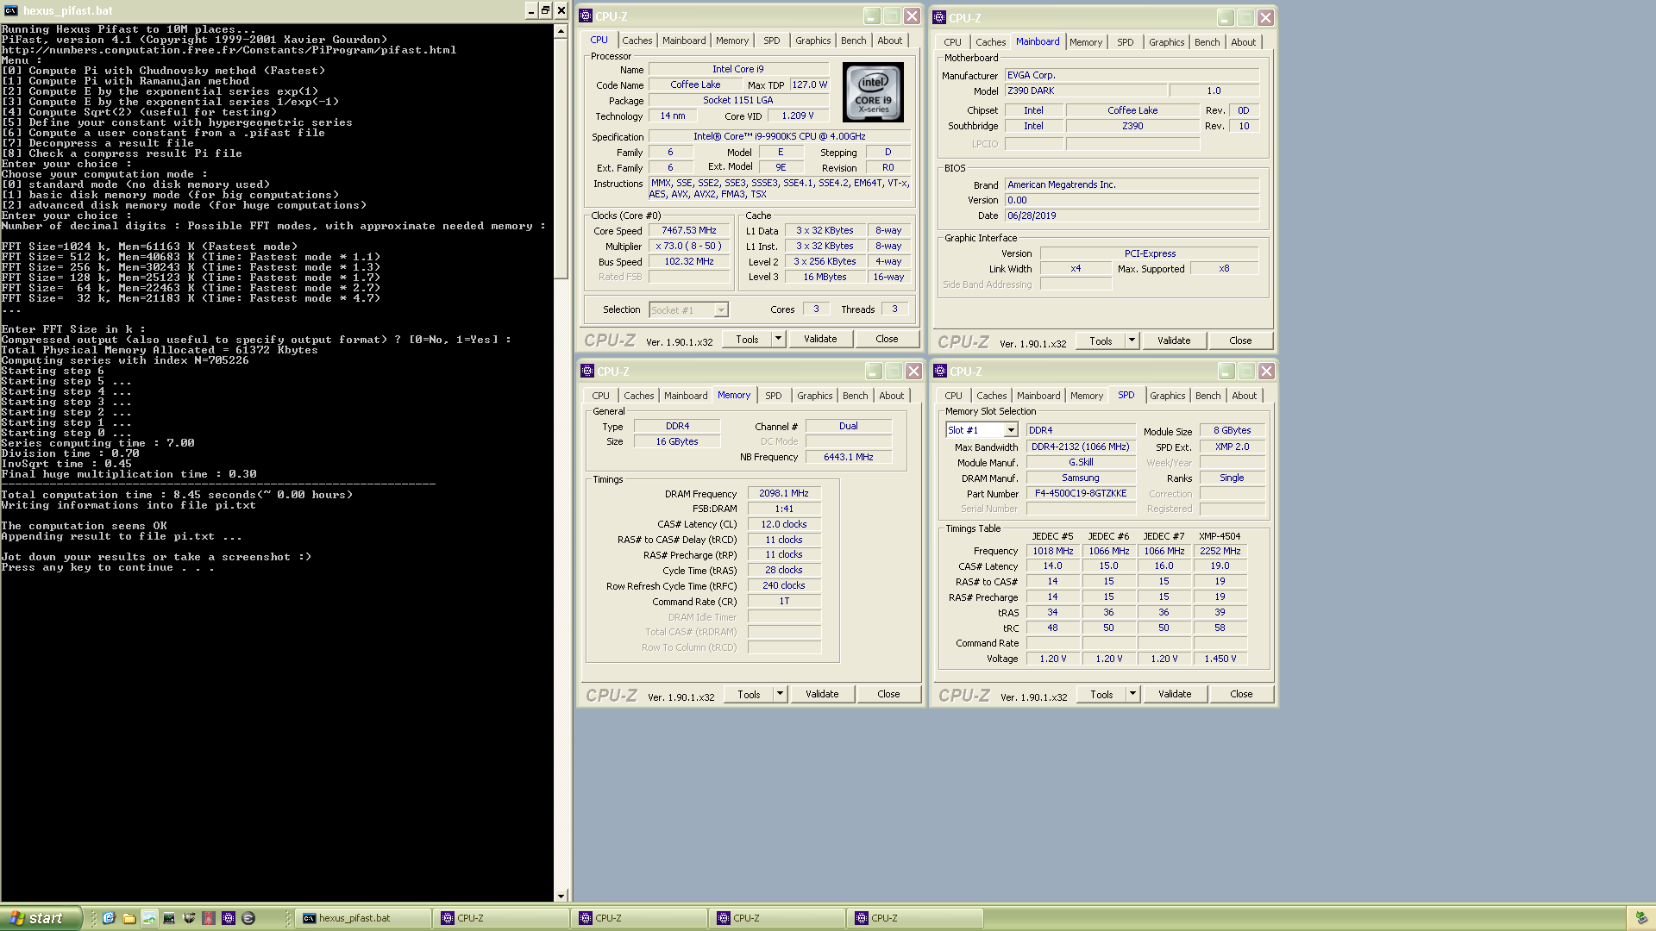Expand Tools dropdown arrow in Mainboard window
Screen dimensions: 1656x931
click(x=1132, y=341)
